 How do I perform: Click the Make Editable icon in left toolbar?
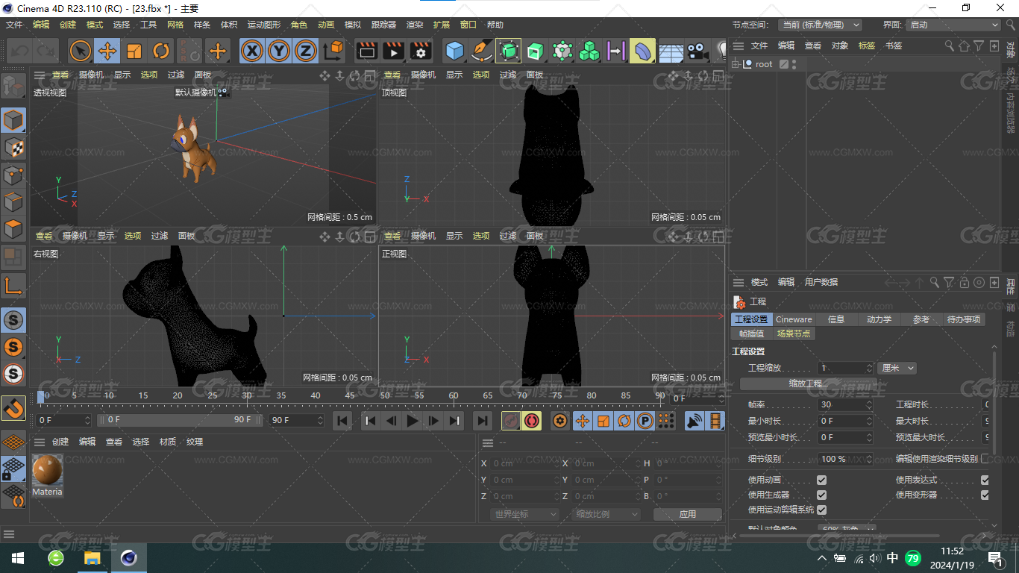[13, 87]
